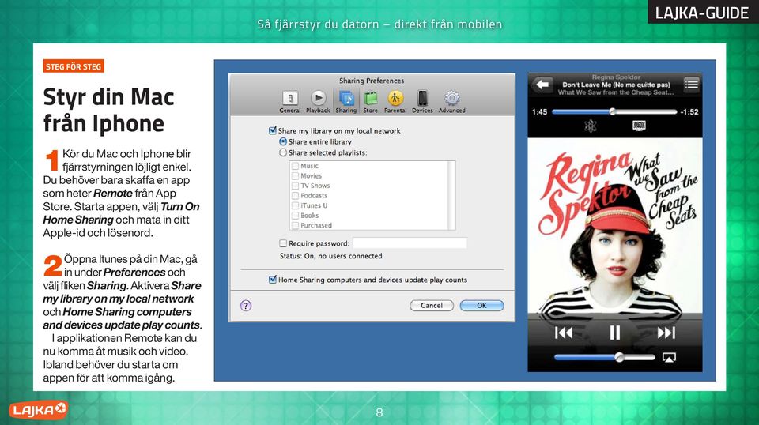Pause the playing song
The image size is (759, 425).
pos(615,333)
